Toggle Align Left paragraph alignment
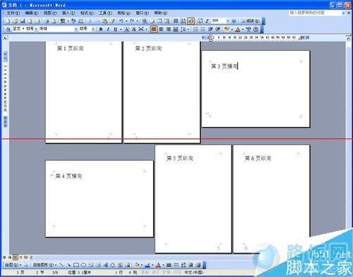 [x=154, y=29]
